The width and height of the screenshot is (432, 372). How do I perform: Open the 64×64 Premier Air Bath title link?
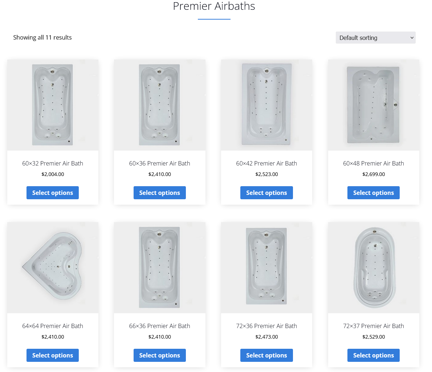tap(53, 326)
